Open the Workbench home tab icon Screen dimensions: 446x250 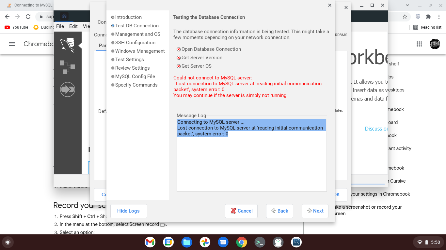(64, 16)
